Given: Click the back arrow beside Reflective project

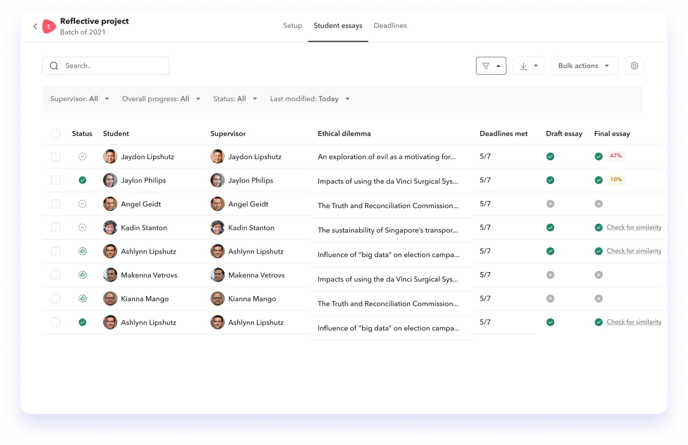Looking at the screenshot, I should click(x=35, y=26).
